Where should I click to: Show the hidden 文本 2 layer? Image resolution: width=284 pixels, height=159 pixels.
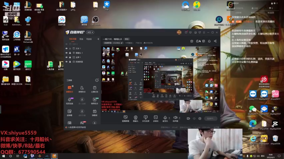66,44
